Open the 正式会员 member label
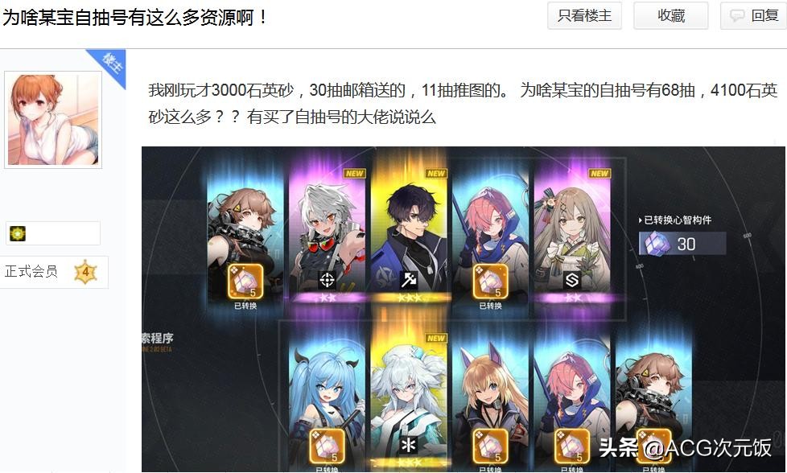This screenshot has height=473, width=787. point(31,271)
